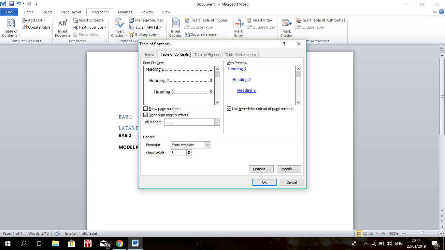The height and width of the screenshot is (250, 445).
Task: Click the Add Text icon
Action: 24,20
